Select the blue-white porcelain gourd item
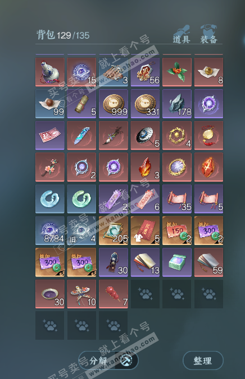Viewport: 245px width, 379px height. (x=50, y=72)
